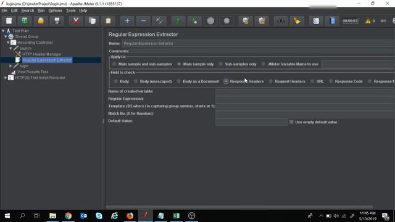
Task: Click the Cut scissors icon
Action: [x=76, y=21]
